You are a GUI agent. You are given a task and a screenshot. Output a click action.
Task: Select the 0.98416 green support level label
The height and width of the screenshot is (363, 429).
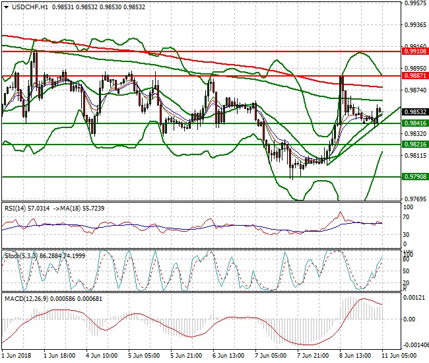pyautogui.click(x=415, y=123)
